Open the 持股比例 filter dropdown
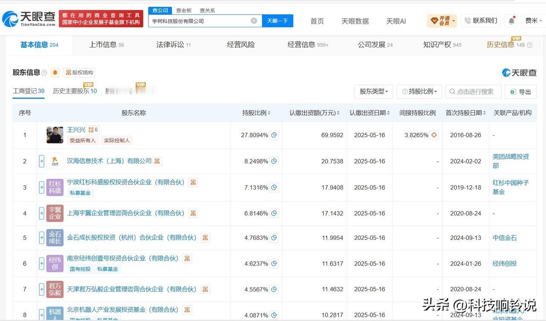 pyautogui.click(x=419, y=91)
